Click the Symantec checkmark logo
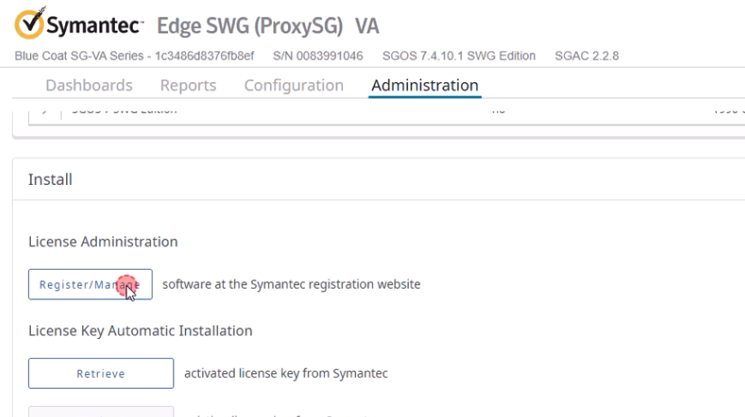 (x=30, y=23)
